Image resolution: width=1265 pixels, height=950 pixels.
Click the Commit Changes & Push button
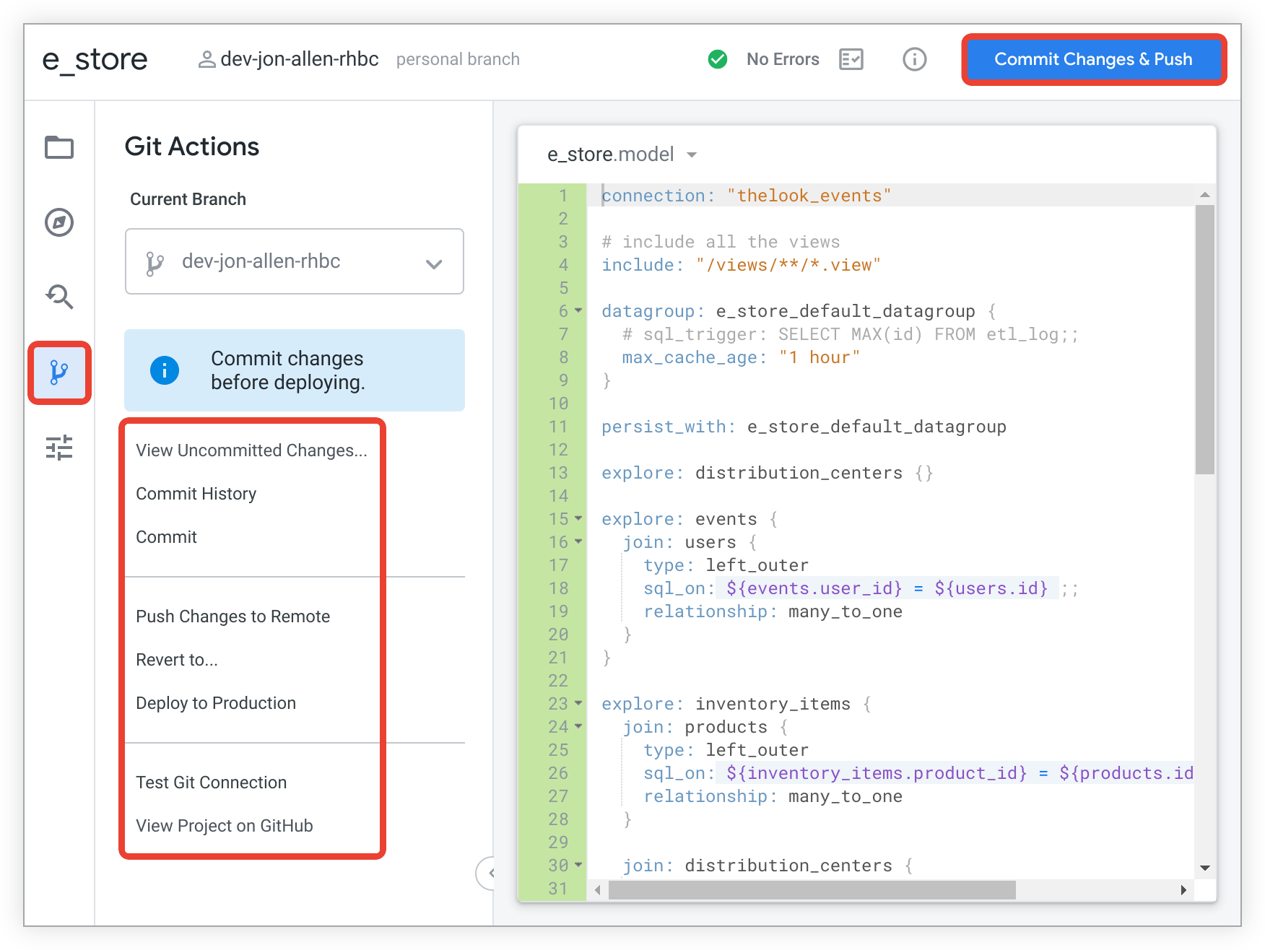tap(1093, 59)
